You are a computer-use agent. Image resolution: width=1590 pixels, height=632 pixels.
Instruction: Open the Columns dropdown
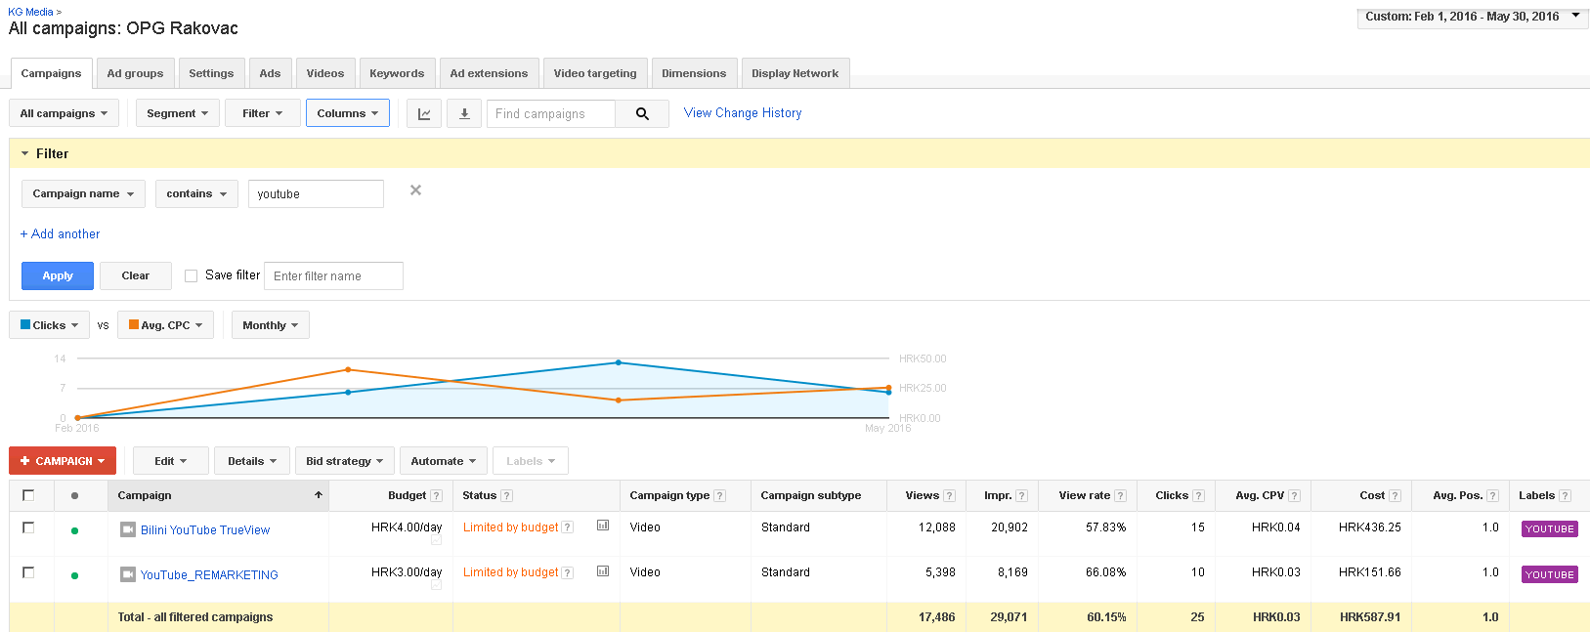[x=347, y=113]
